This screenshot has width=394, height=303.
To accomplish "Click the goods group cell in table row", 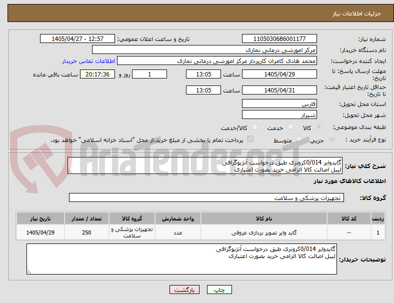I will click(x=132, y=232).
